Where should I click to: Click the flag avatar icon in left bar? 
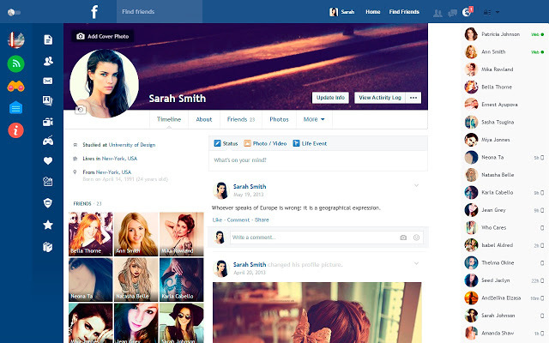click(15, 40)
